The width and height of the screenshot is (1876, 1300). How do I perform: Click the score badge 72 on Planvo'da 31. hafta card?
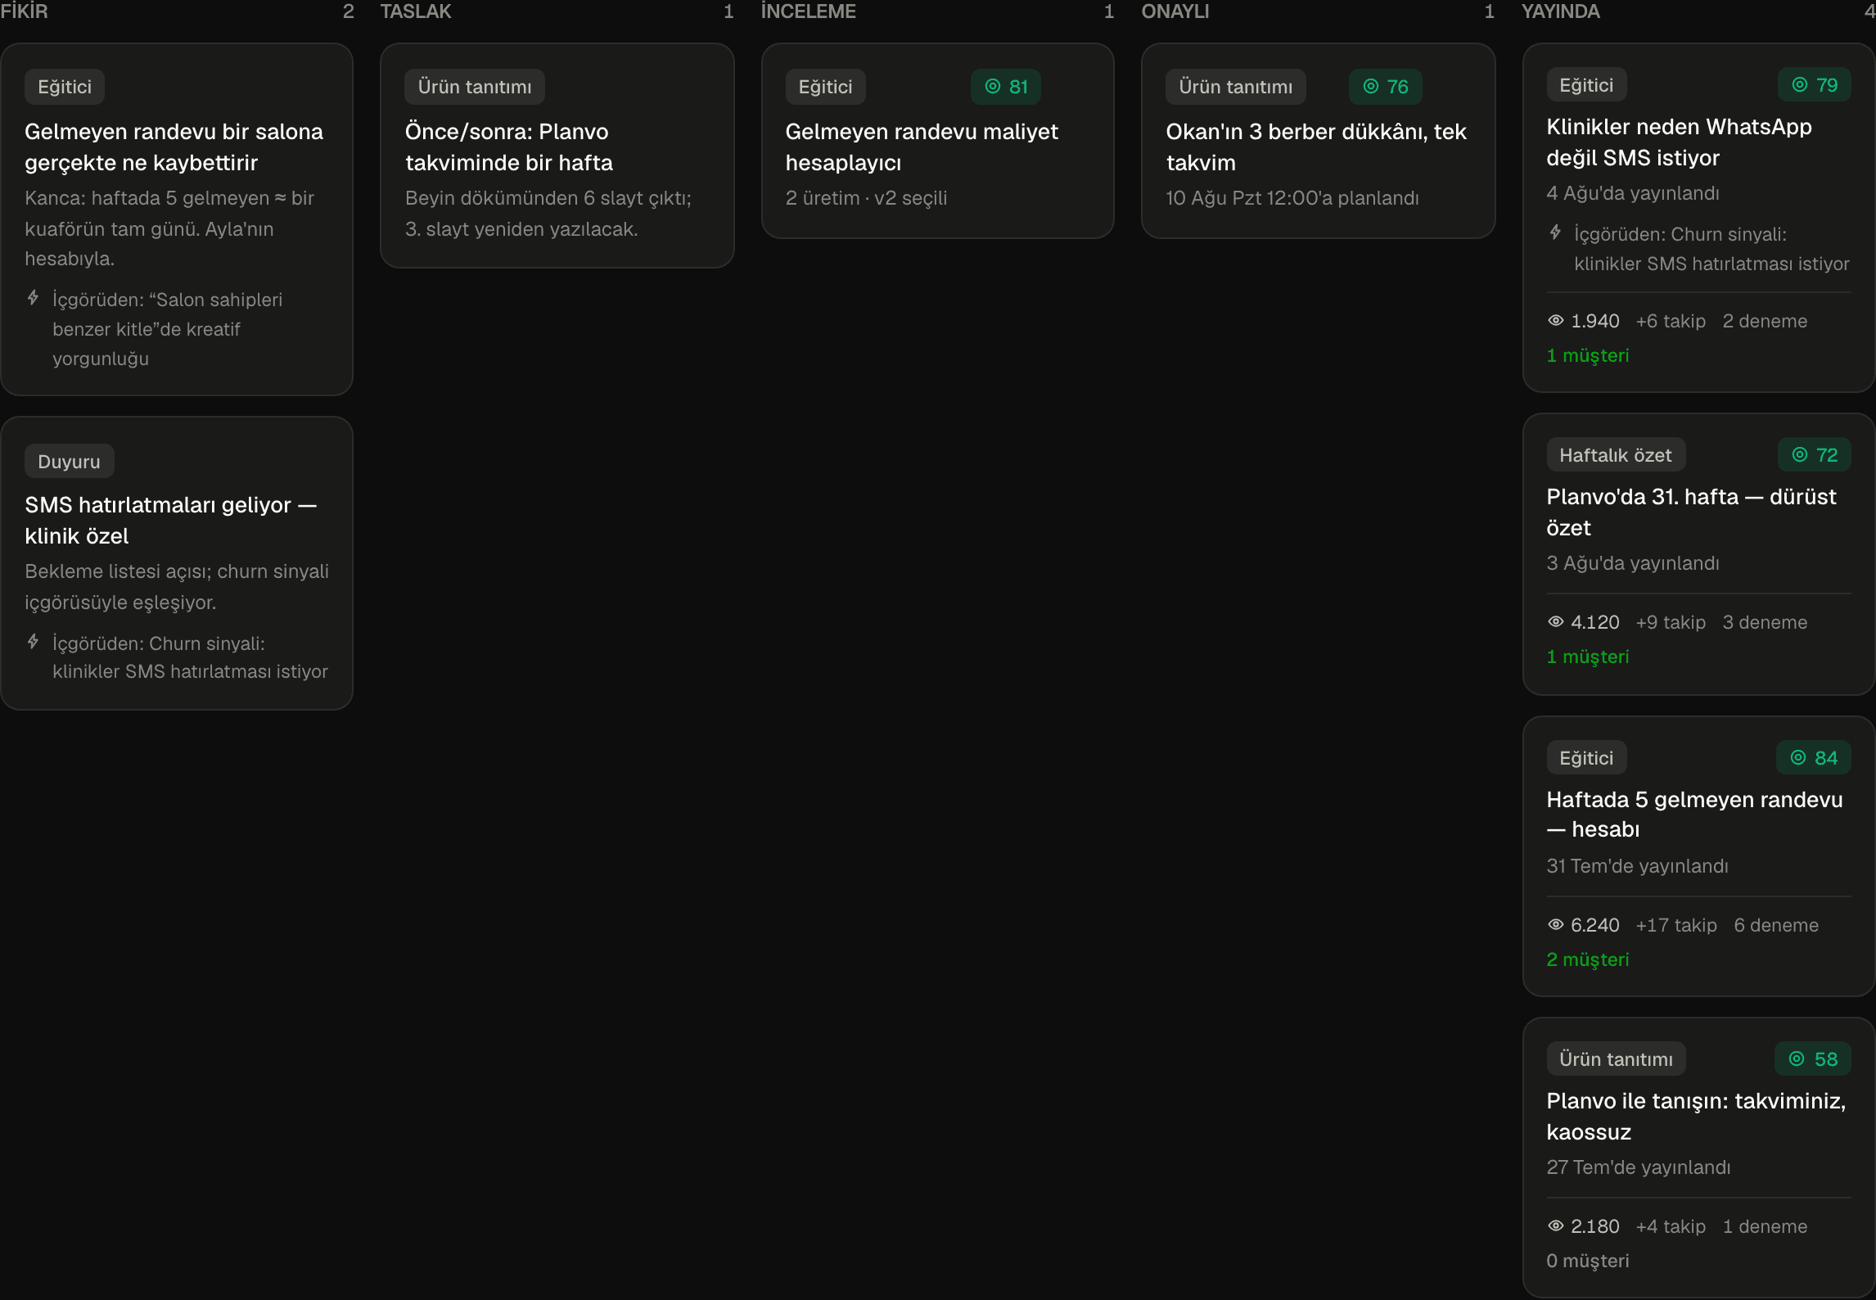[x=1814, y=455]
